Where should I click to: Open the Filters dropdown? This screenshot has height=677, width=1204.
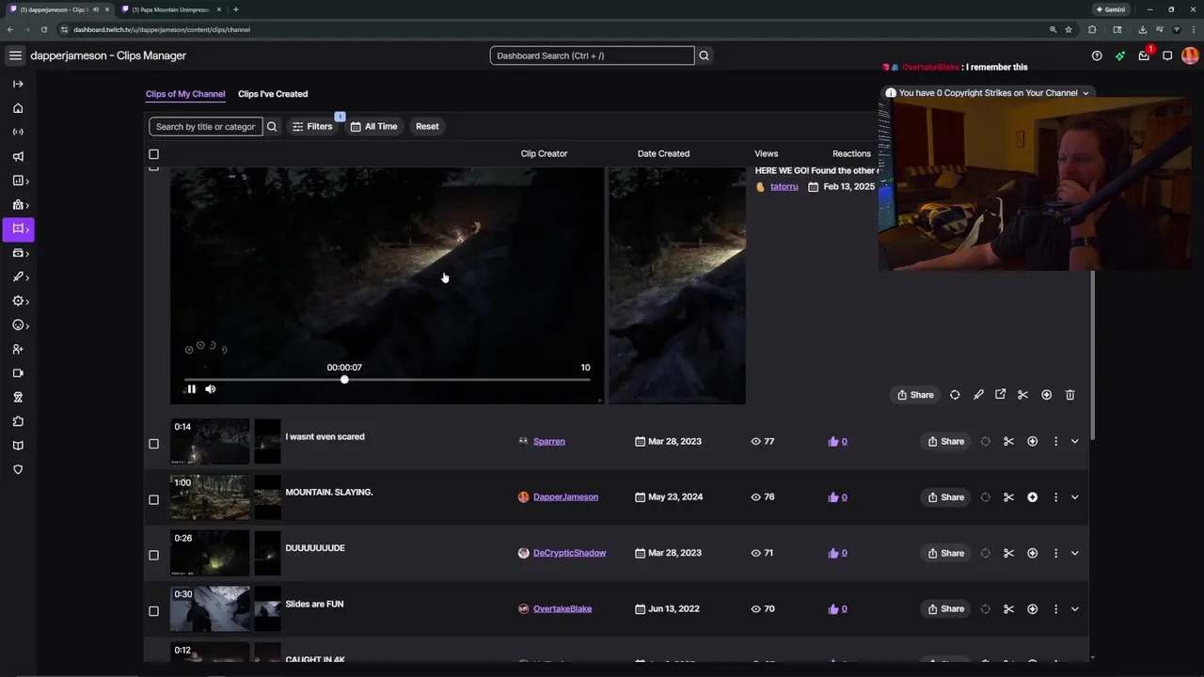coord(312,126)
